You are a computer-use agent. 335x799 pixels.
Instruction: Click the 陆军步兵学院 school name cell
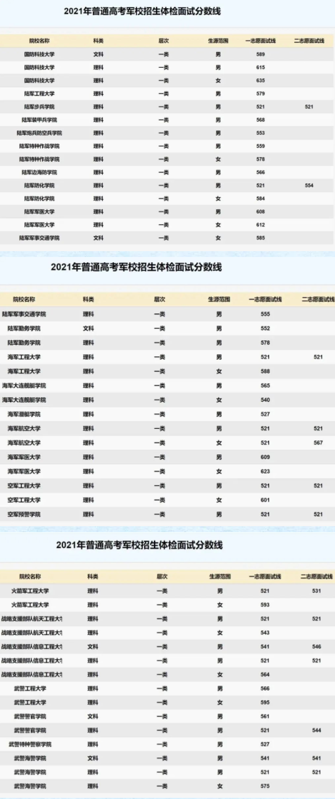(39, 107)
